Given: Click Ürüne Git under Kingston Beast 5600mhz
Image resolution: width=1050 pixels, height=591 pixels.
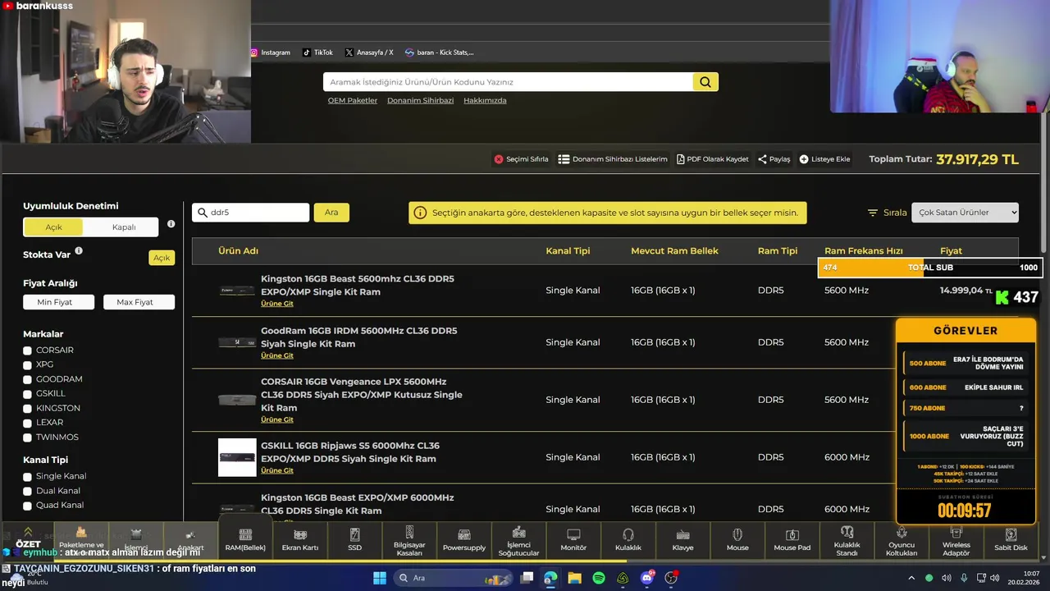Looking at the screenshot, I should pyautogui.click(x=277, y=304).
